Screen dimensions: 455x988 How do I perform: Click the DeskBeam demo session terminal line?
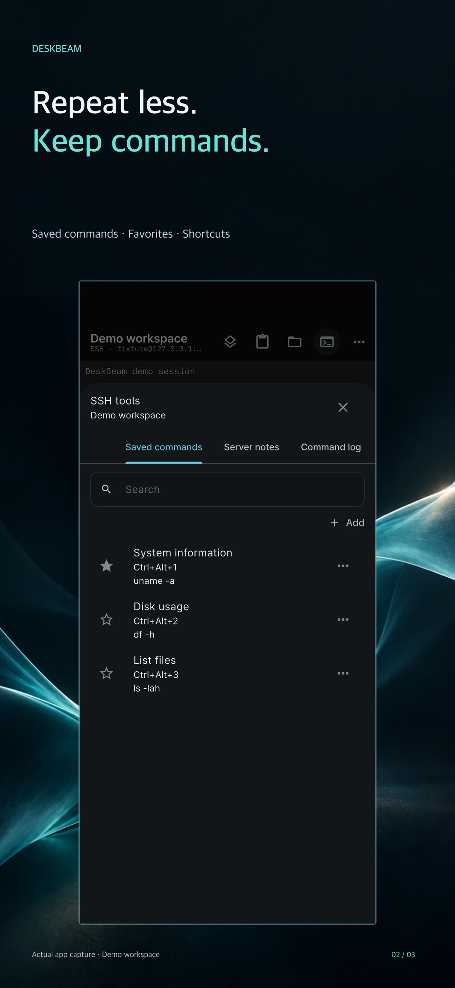pos(140,371)
